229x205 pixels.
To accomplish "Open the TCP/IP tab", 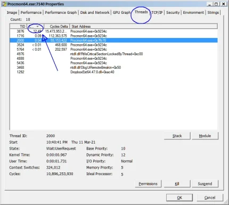I will pos(157,13).
